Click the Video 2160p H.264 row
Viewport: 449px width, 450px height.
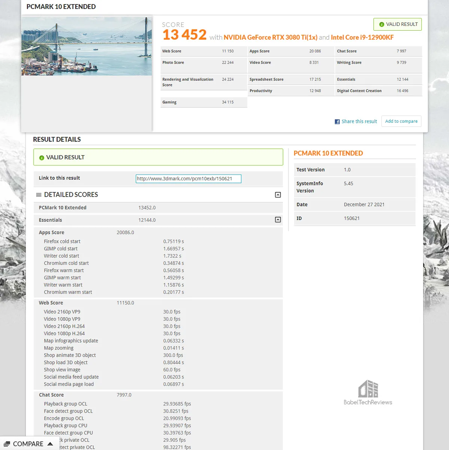(x=158, y=326)
